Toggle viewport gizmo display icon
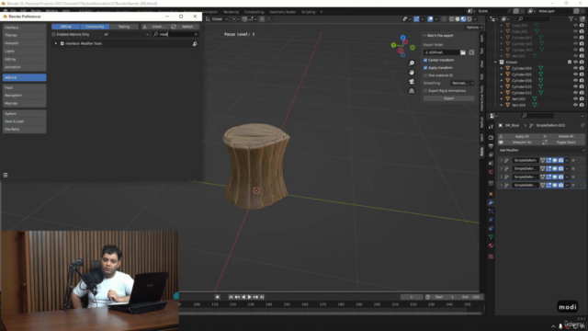 (x=416, y=19)
